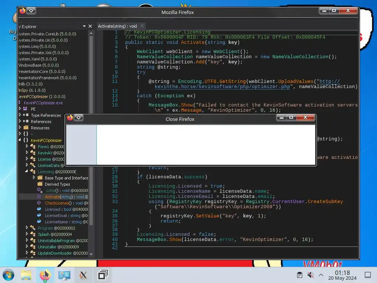
Task: Select Activate(string) method in tree
Action: click(x=66, y=197)
